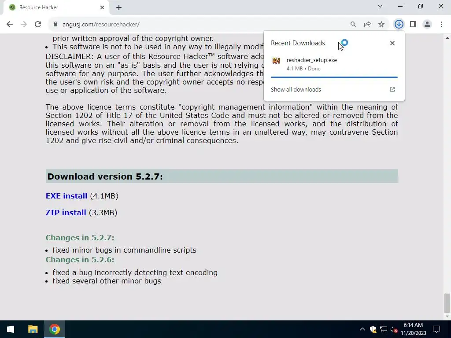Open Chrome three-dot menu

coord(441,25)
